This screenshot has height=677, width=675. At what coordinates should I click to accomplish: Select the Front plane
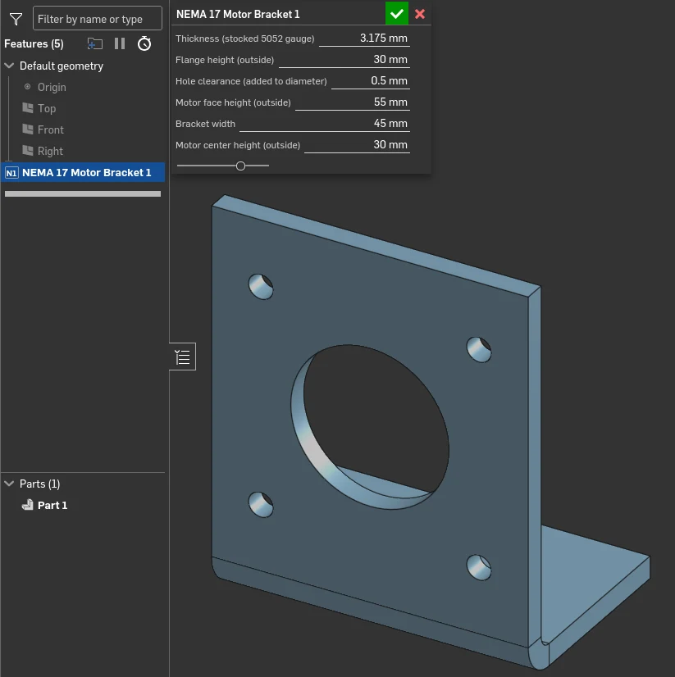(x=51, y=129)
